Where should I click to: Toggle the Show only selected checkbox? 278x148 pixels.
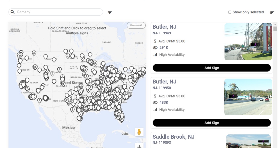pos(230,12)
